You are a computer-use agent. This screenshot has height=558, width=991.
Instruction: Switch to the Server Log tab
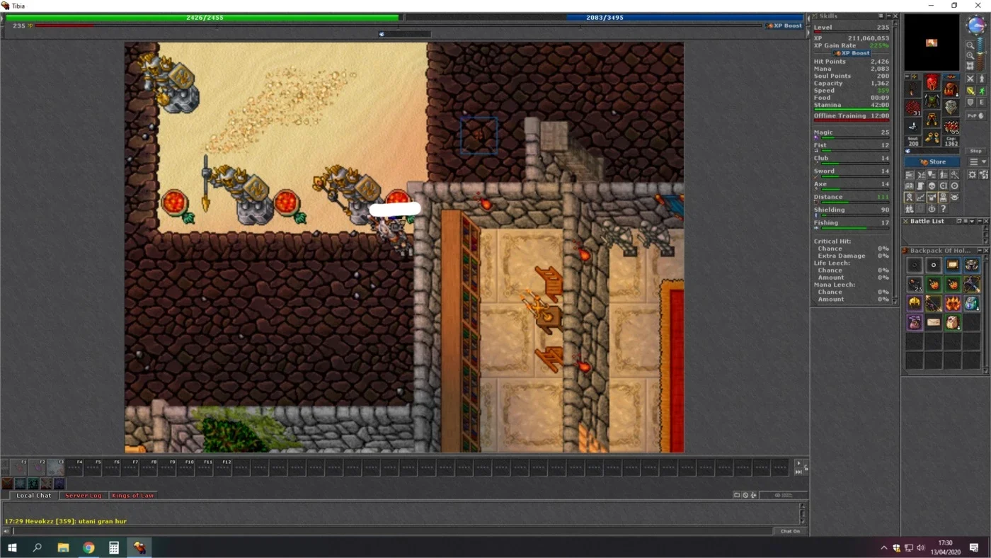pyautogui.click(x=84, y=496)
